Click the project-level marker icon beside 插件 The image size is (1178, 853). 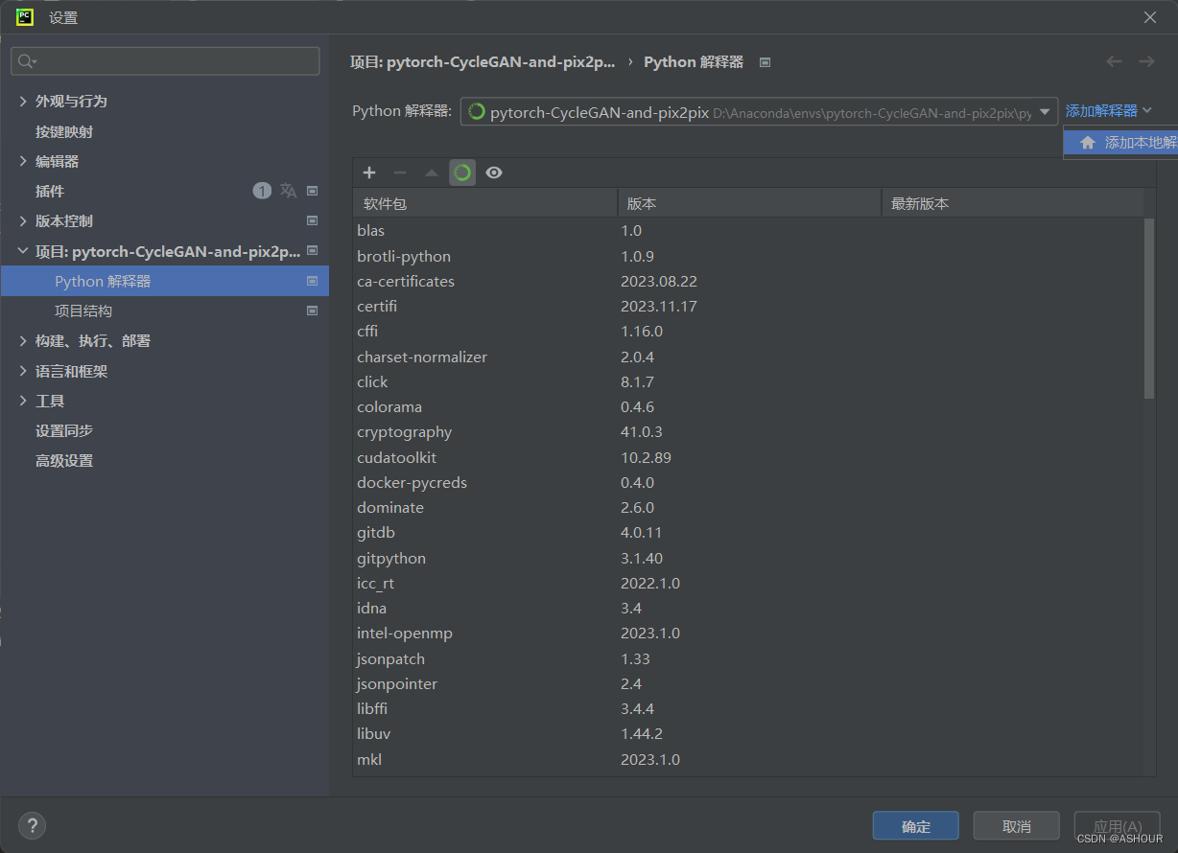pos(312,191)
